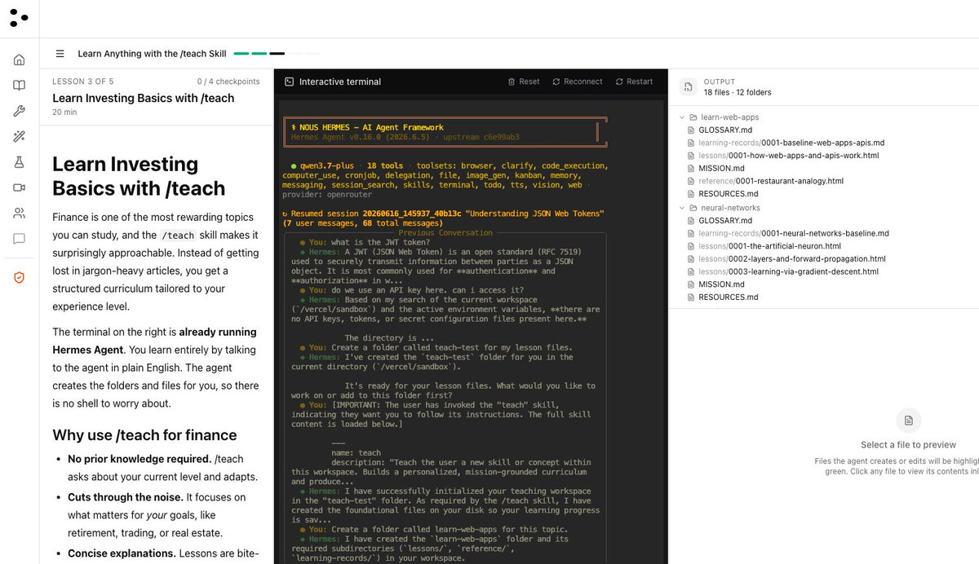The width and height of the screenshot is (979, 564).
Task: Open the community people sidebar icon
Action: [x=19, y=214]
